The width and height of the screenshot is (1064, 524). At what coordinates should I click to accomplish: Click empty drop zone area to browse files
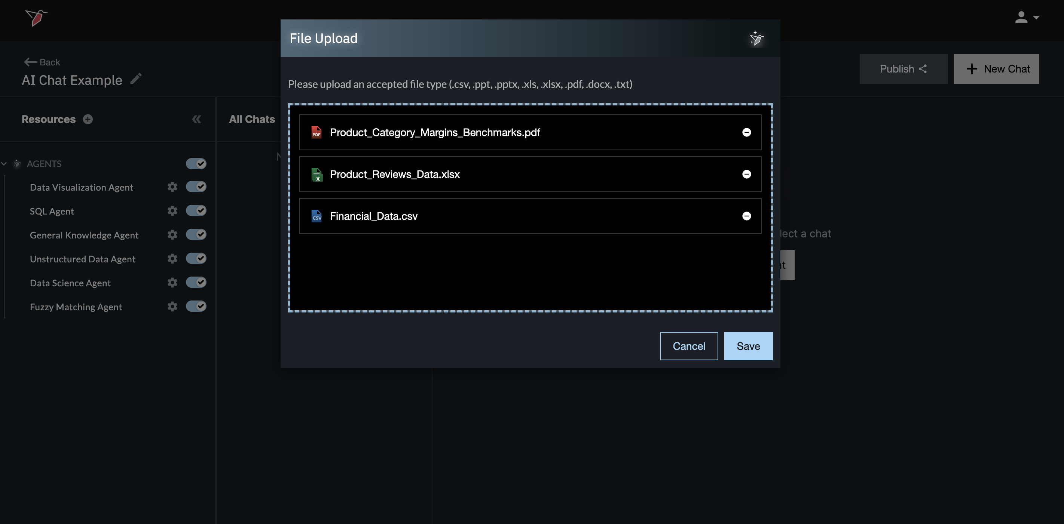click(530, 272)
